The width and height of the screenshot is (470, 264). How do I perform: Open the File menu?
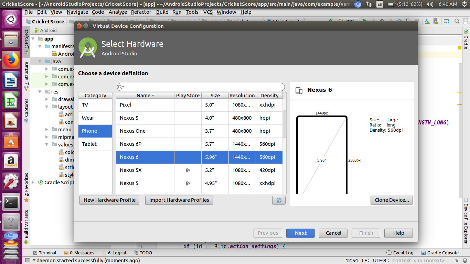[x=29, y=12]
